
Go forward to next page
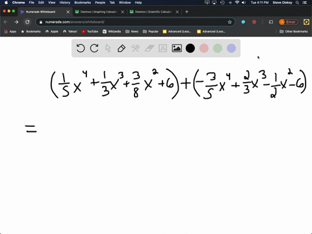point(16,22)
